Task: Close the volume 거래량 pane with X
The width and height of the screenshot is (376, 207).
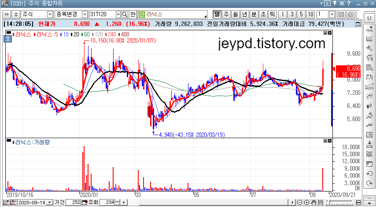Action: tap(330, 141)
